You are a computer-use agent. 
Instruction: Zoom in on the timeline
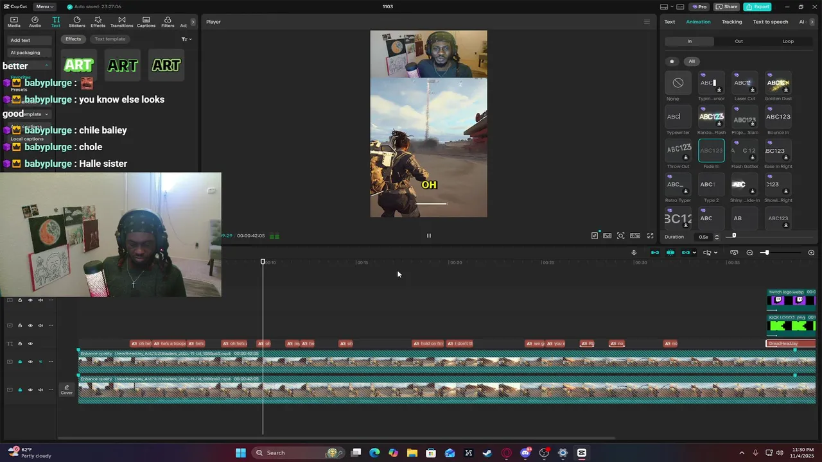811,253
